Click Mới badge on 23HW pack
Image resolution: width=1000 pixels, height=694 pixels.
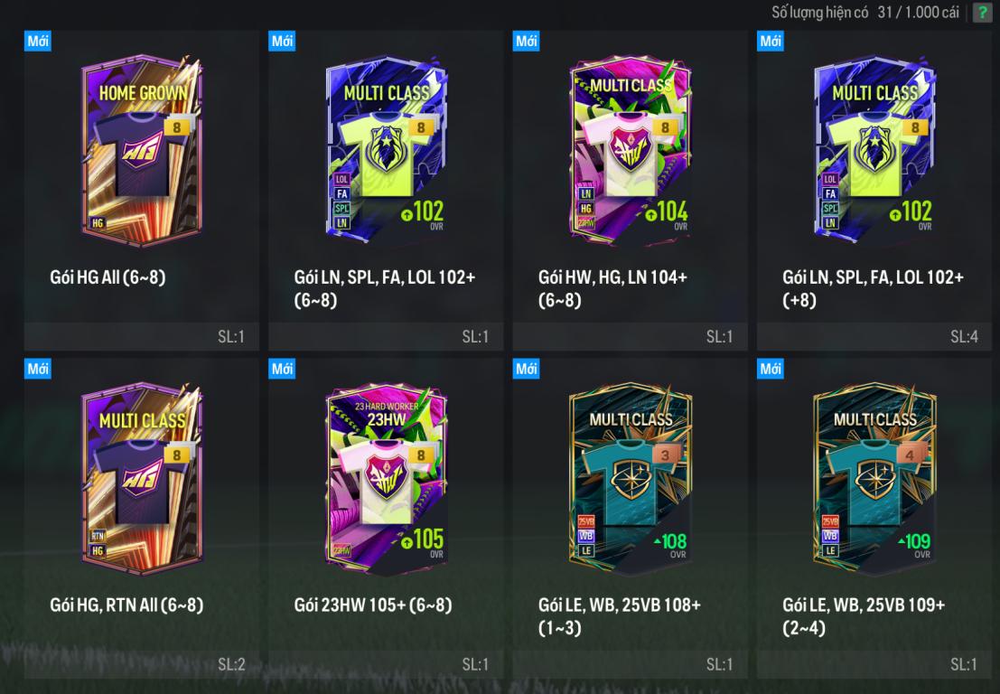pos(282,369)
